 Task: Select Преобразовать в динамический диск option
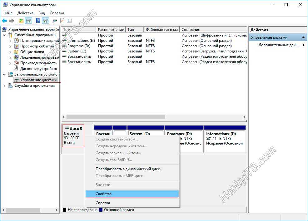coord(129,169)
